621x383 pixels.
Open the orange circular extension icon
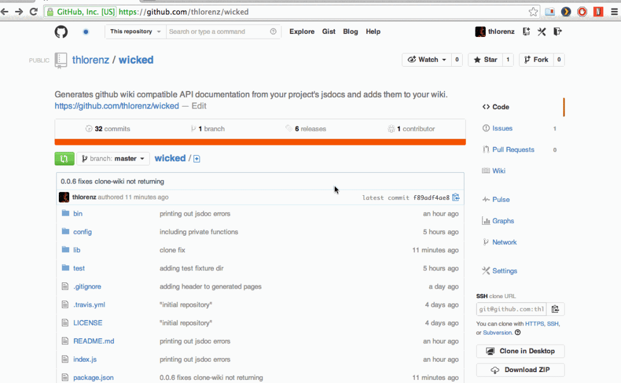tap(566, 12)
